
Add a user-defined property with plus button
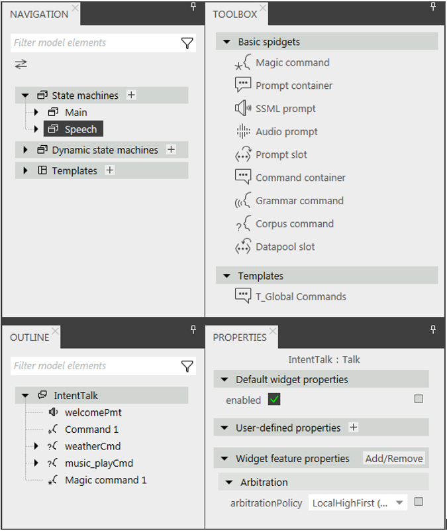click(x=353, y=428)
